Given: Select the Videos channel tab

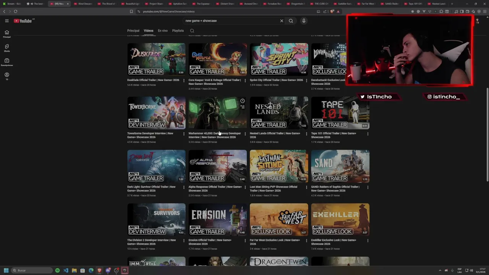Looking at the screenshot, I should coord(149,31).
